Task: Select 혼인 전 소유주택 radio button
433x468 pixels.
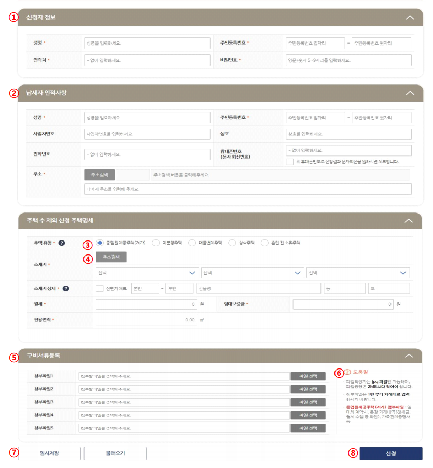Action: tap(264, 243)
